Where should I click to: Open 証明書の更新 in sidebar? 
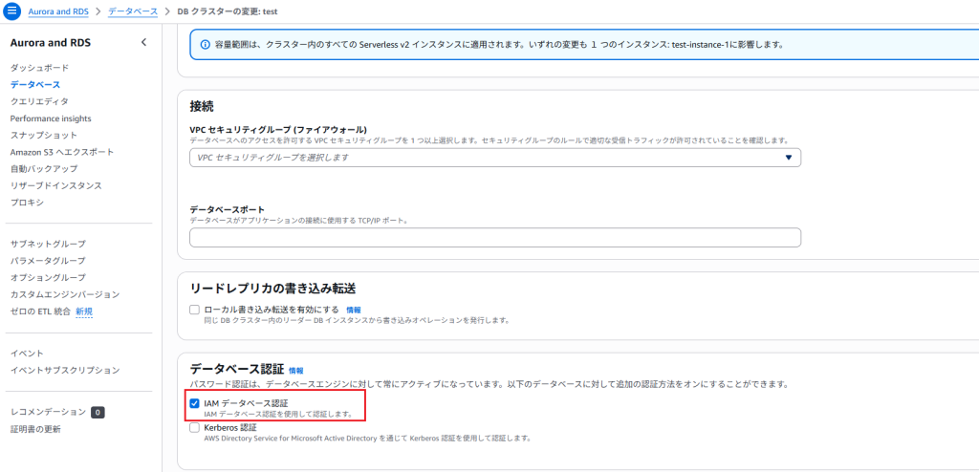point(35,429)
